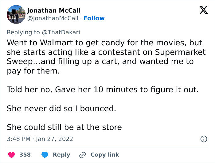Click the 358 likes count
This screenshot has width=215, height=163.
(25, 155)
